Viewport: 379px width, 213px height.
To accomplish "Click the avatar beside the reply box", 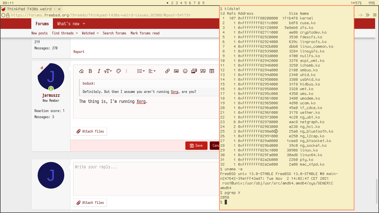I will (x=51, y=176).
